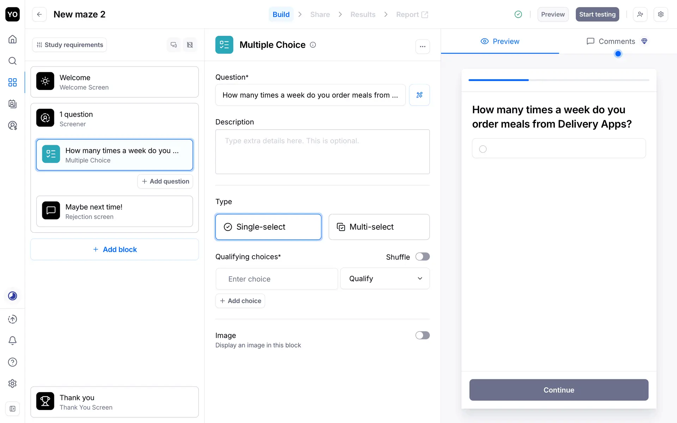Enable the Image display toggle
The height and width of the screenshot is (423, 677).
tap(422, 335)
